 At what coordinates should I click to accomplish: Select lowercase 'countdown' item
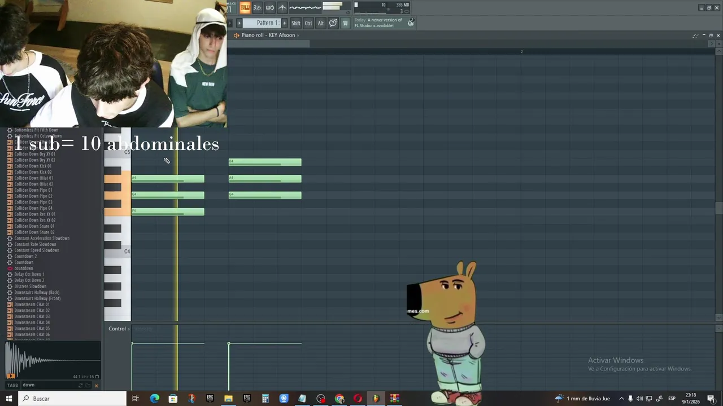click(x=24, y=268)
